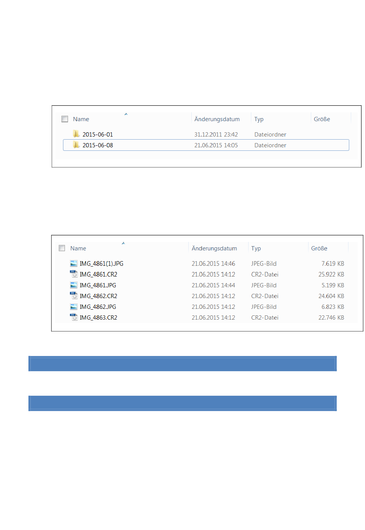Click the CR2 file icon of IMG_4863.CR2
Viewport: 365px width, 530px height.
[74, 317]
